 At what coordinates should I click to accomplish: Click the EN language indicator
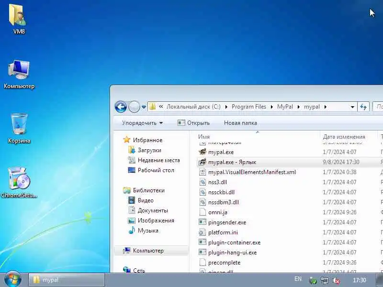pyautogui.click(x=298, y=279)
